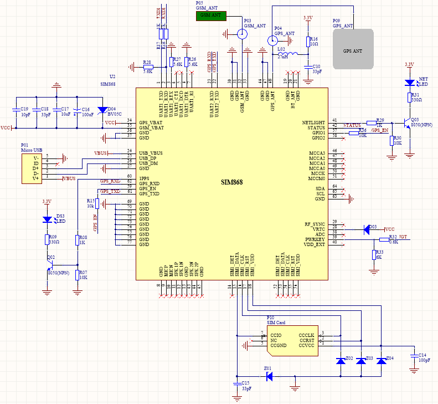Click the ground symbol on pin 63

pyautogui.click(x=351, y=199)
